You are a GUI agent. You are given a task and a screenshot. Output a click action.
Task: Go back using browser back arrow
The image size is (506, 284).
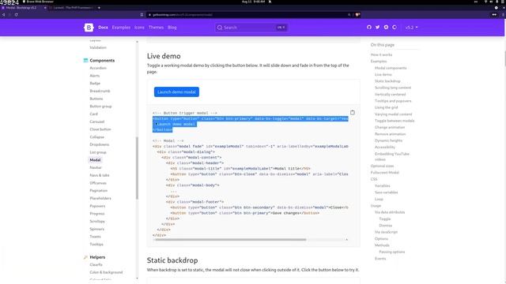(3, 14)
